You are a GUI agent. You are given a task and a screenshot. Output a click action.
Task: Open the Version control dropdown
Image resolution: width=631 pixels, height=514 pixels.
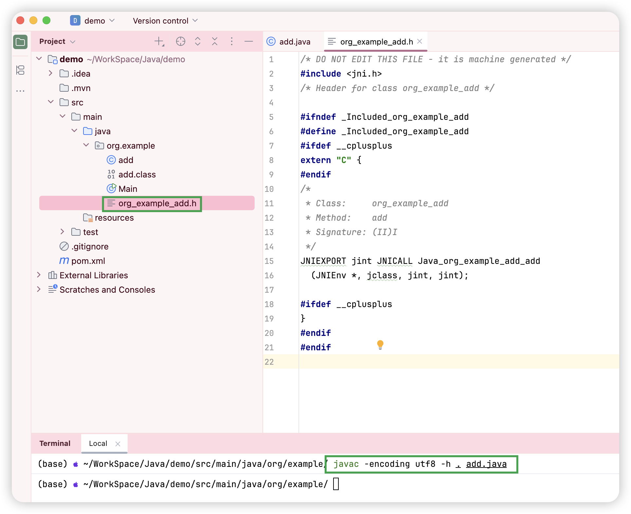[x=165, y=21]
